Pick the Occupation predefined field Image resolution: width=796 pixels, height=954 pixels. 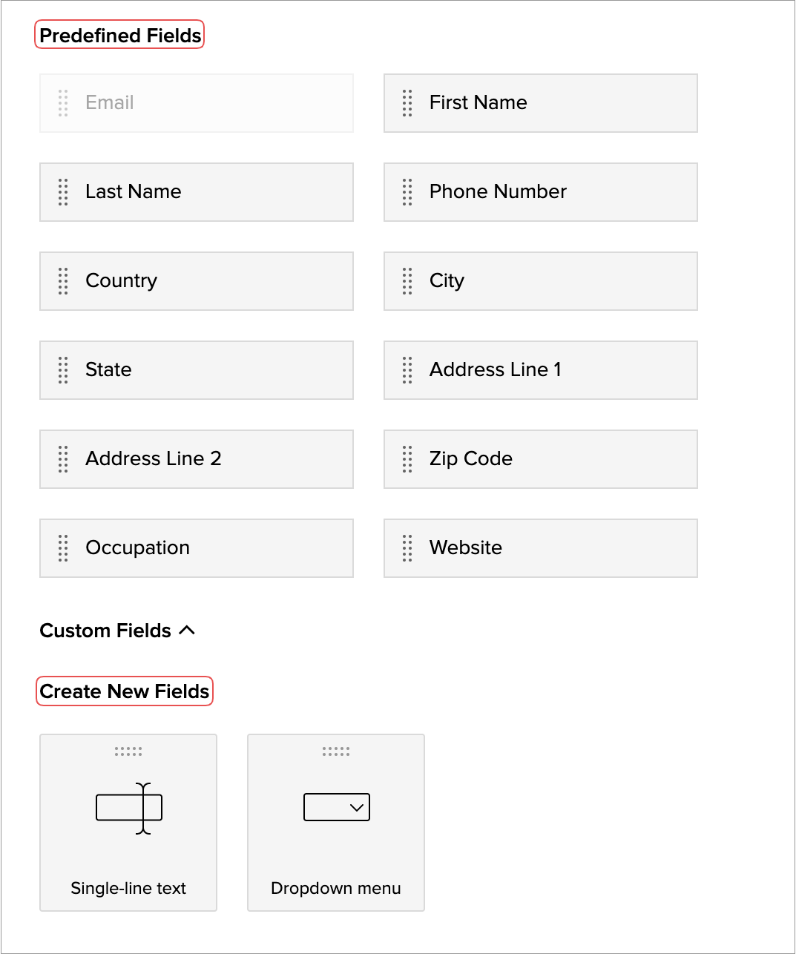[x=196, y=548]
